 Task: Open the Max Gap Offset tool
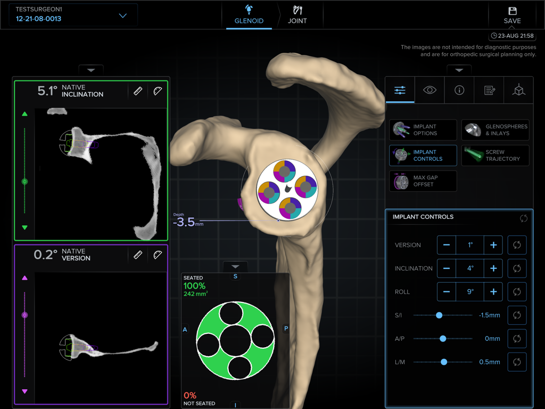click(423, 181)
